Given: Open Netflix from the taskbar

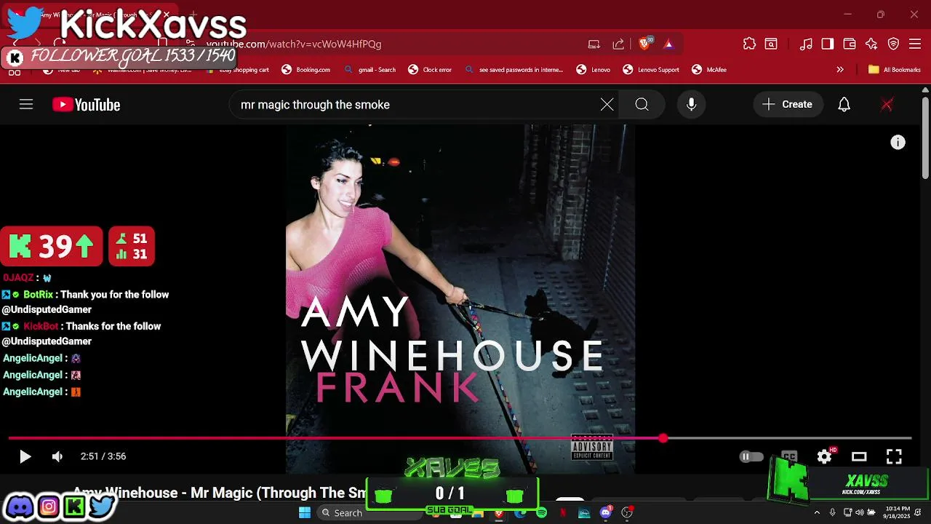Looking at the screenshot, I should (x=563, y=513).
